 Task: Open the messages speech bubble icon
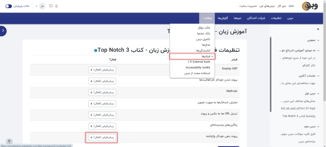[51, 6]
